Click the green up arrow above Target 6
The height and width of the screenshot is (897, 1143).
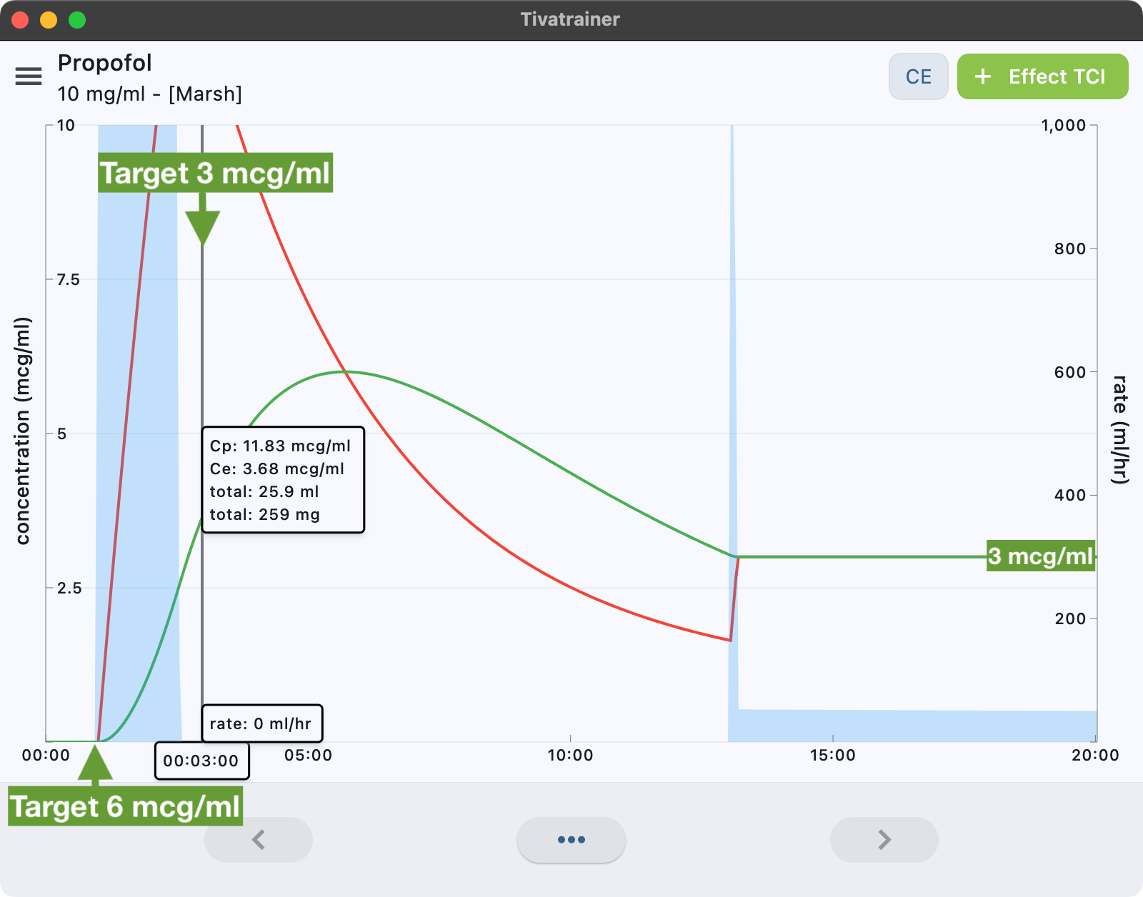95,764
